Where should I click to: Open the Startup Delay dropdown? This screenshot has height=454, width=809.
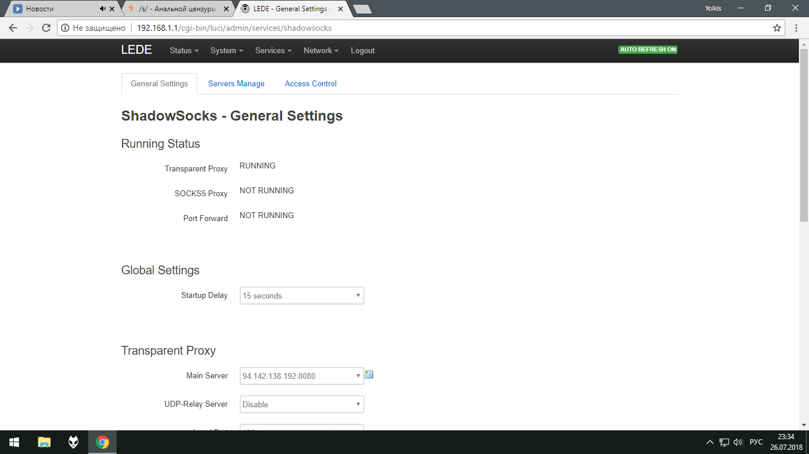pos(302,296)
